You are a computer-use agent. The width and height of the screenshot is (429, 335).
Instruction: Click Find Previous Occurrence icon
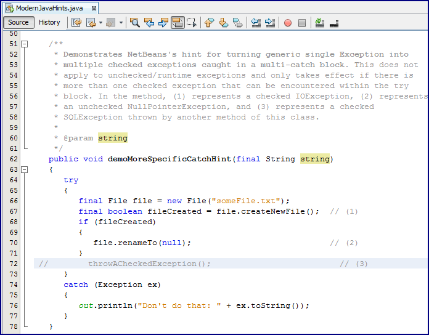click(x=149, y=22)
